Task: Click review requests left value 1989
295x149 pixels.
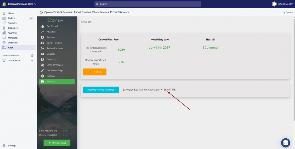Action: (121, 50)
